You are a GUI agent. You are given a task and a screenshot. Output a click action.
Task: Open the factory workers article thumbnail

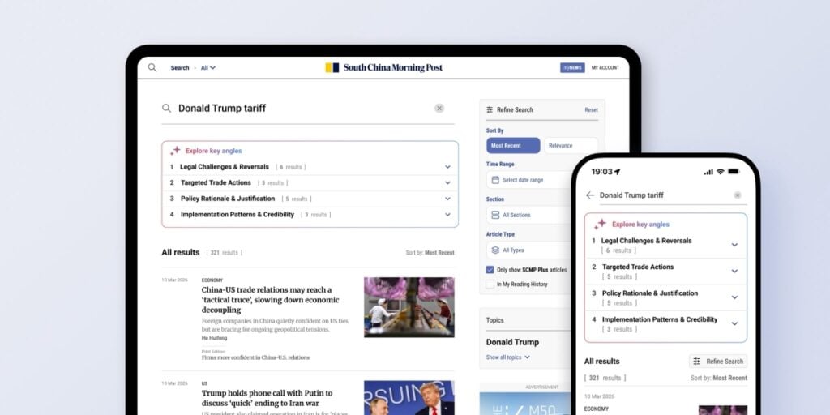coord(409,307)
